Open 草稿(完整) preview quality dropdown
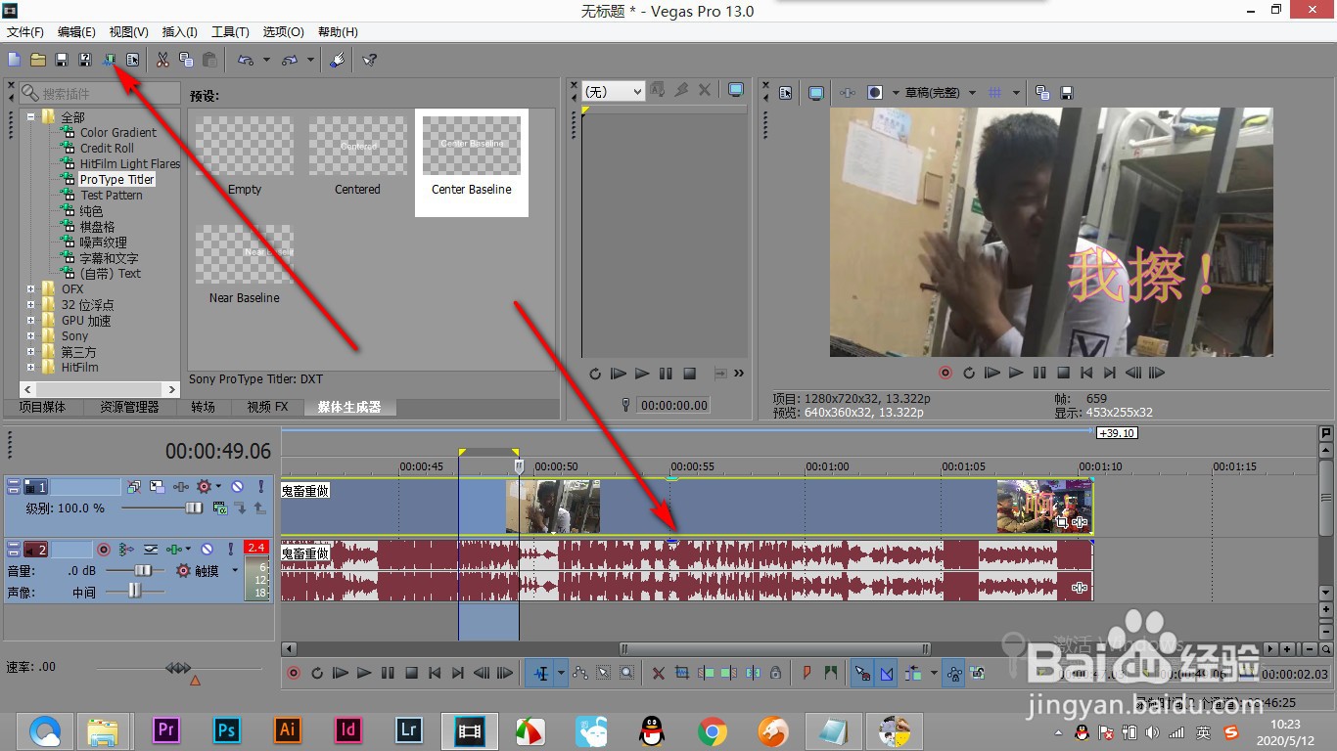The width and height of the screenshot is (1337, 751). 972,93
